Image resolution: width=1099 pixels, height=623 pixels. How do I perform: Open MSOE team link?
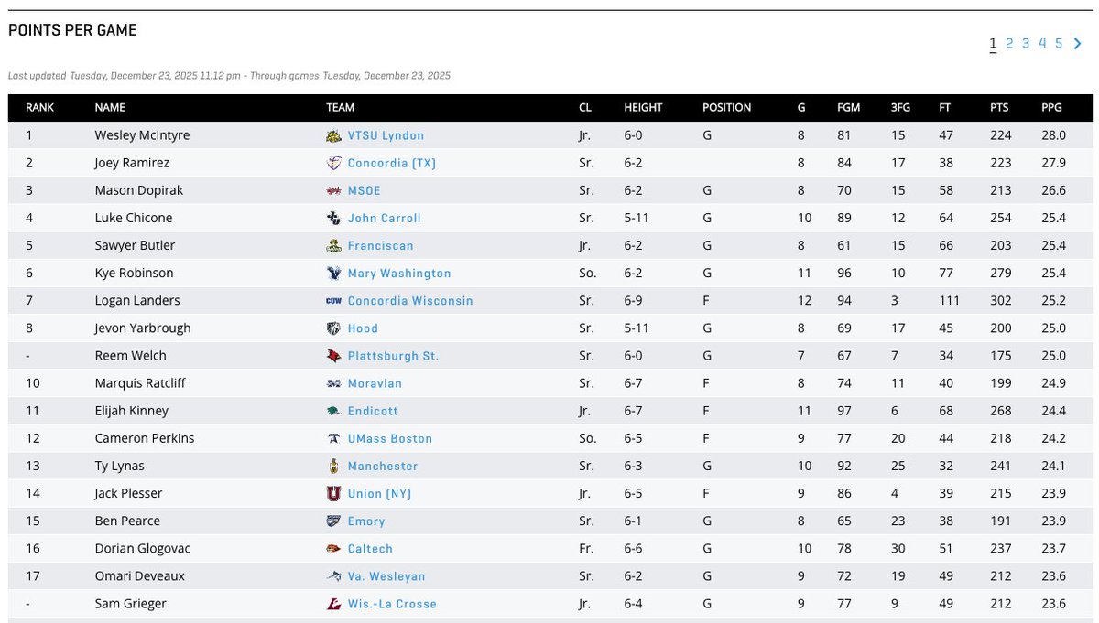(365, 190)
